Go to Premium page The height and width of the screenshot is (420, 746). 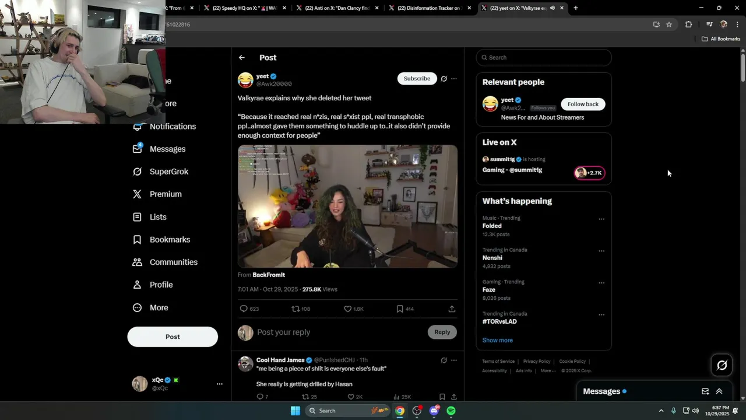157,194
